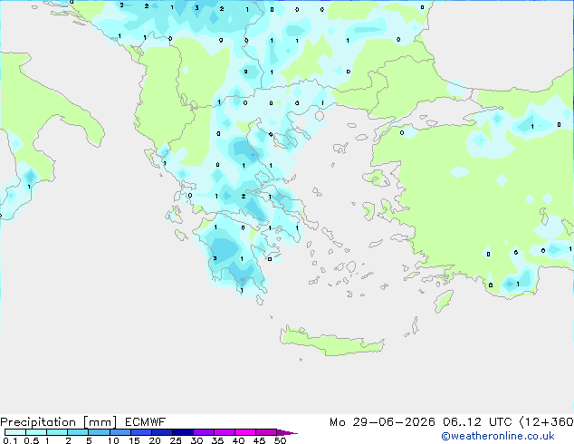This screenshot has height=444, width=574.
Task: Click the '0.1' legend scale label
Action: pyautogui.click(x=10, y=440)
